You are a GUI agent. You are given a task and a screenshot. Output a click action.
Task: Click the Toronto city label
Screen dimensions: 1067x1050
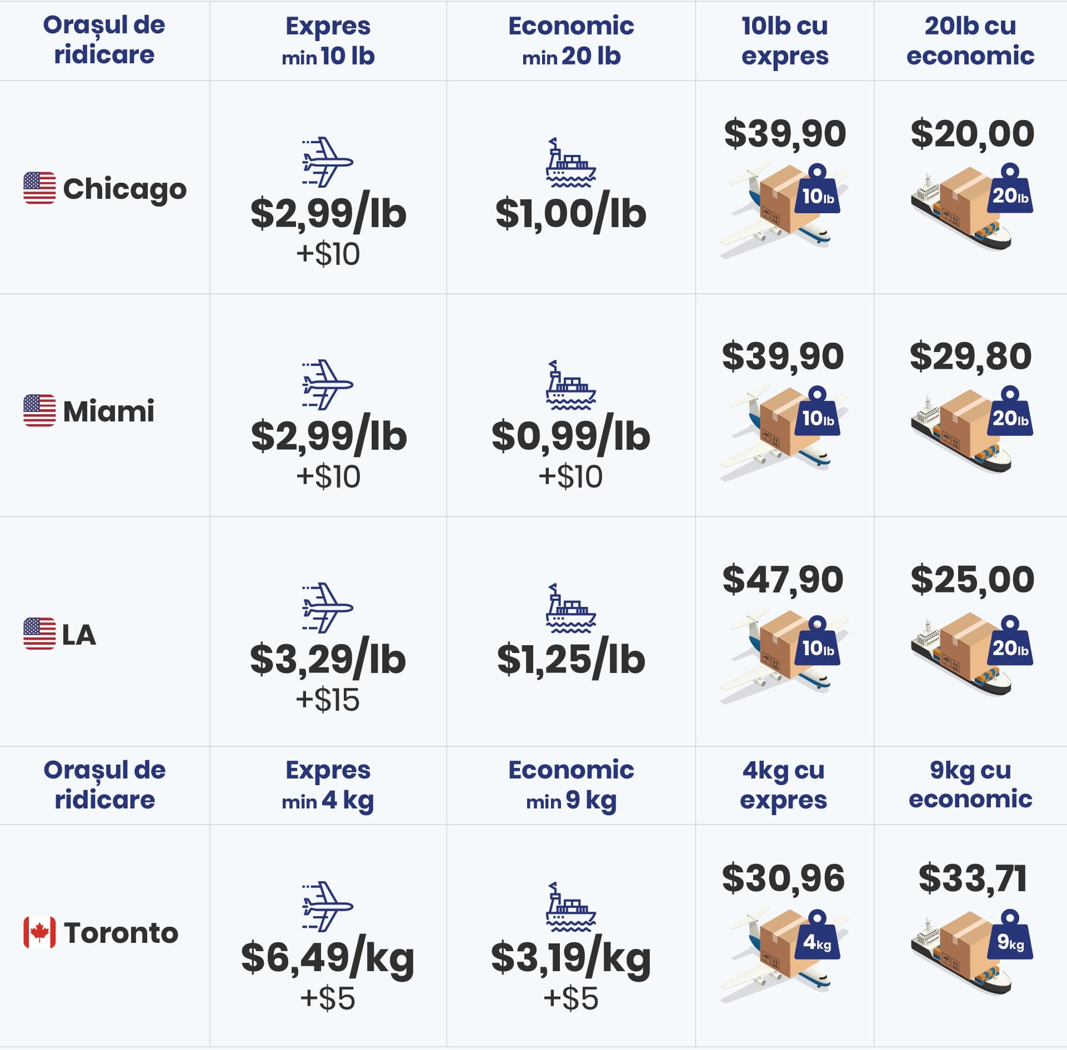tap(121, 933)
